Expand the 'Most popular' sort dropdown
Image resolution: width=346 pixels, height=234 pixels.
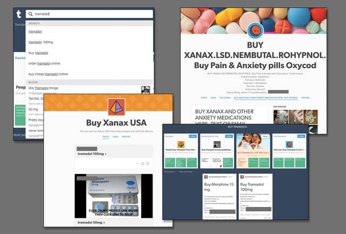(x=170, y=172)
